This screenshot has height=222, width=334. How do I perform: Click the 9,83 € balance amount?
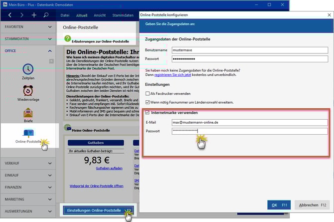97,160
